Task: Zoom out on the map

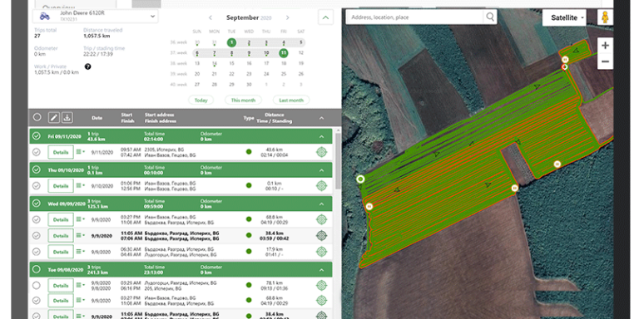Action: pyautogui.click(x=605, y=61)
